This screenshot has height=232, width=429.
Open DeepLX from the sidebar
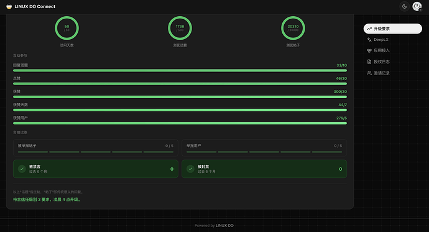[392, 40]
